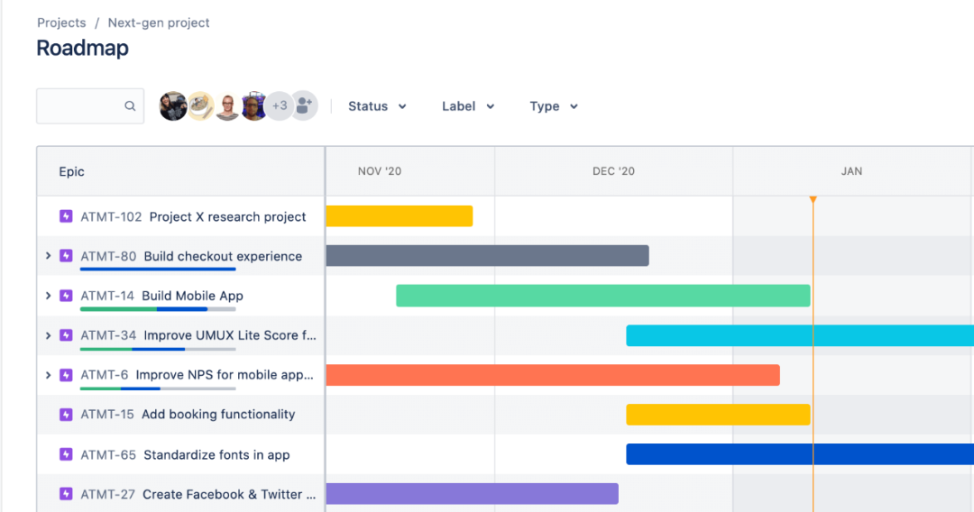
Task: Click the orange today marker on timeline
Action: [813, 199]
